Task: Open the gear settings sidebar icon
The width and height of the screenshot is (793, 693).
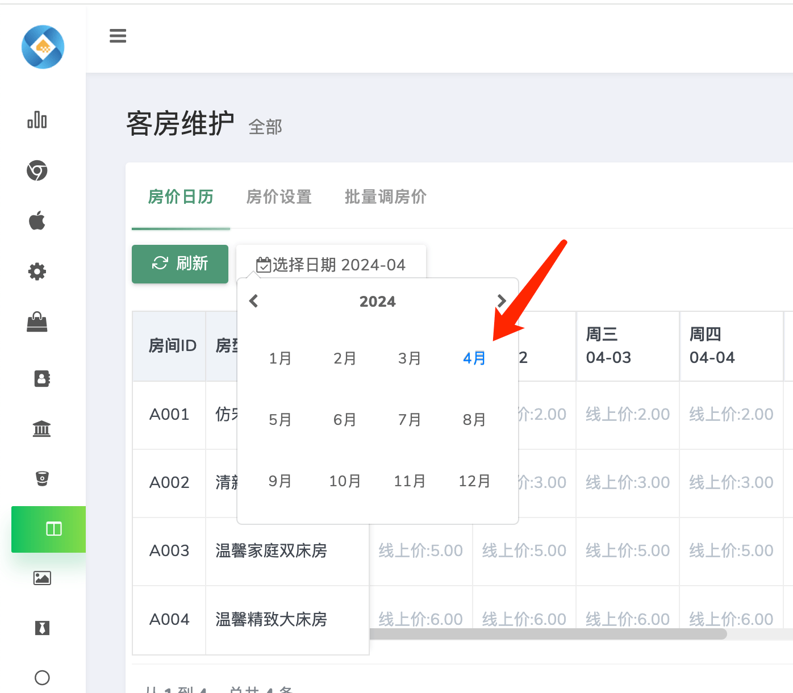Action: point(37,272)
